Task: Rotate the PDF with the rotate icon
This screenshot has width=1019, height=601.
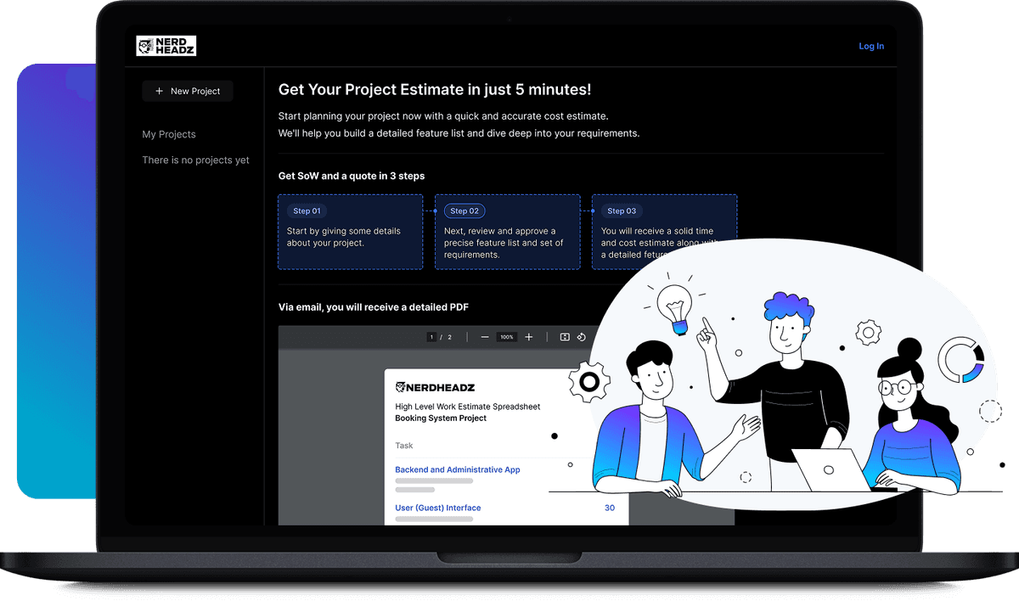Action: (x=582, y=337)
